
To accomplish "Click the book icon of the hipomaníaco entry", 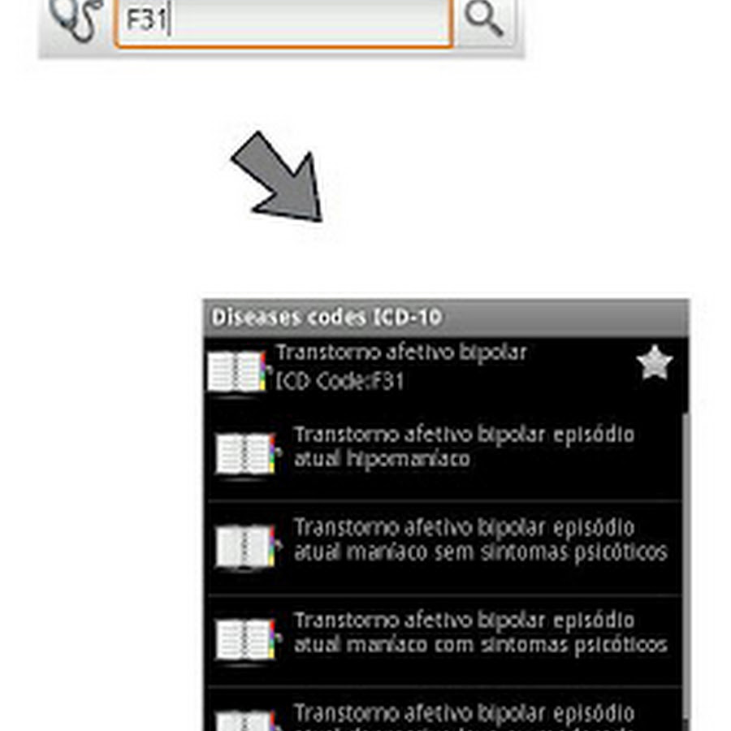I will coord(247,453).
